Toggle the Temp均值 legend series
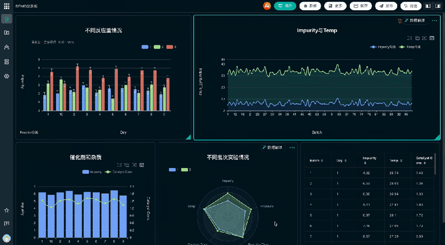Screen dimensions: 445x245 410,47
